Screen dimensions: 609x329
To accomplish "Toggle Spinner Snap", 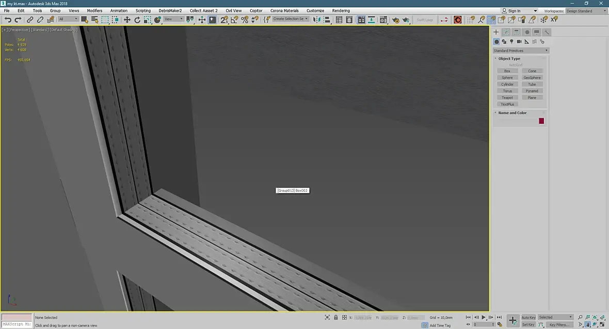I will point(255,20).
